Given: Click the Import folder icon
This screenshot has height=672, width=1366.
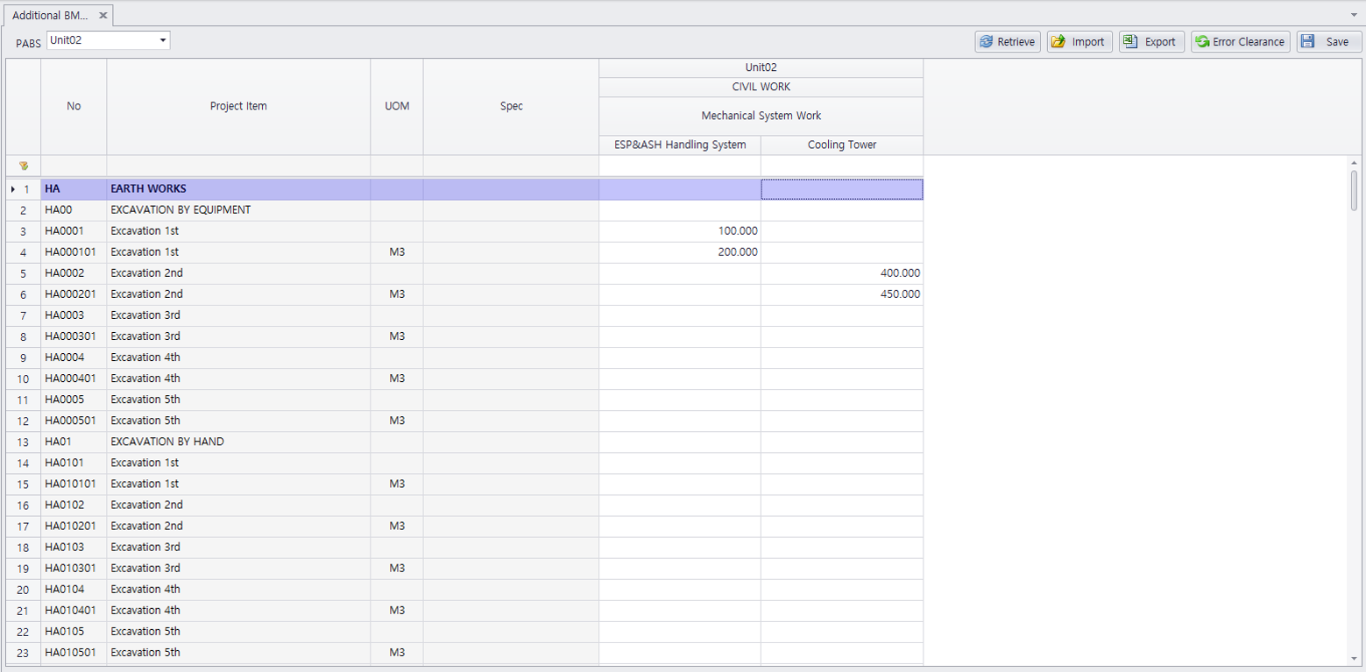Looking at the screenshot, I should [x=1058, y=42].
